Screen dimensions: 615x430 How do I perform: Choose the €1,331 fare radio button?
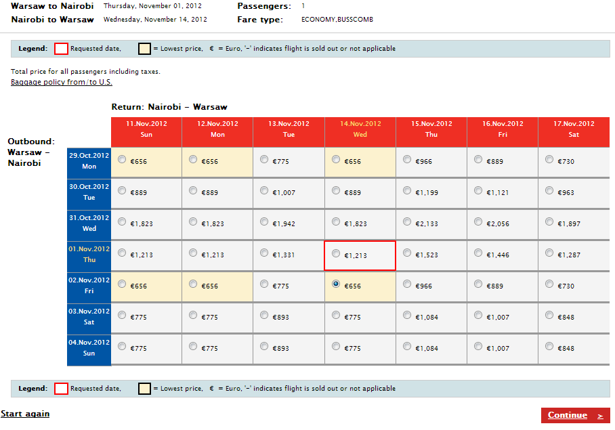[x=264, y=253]
